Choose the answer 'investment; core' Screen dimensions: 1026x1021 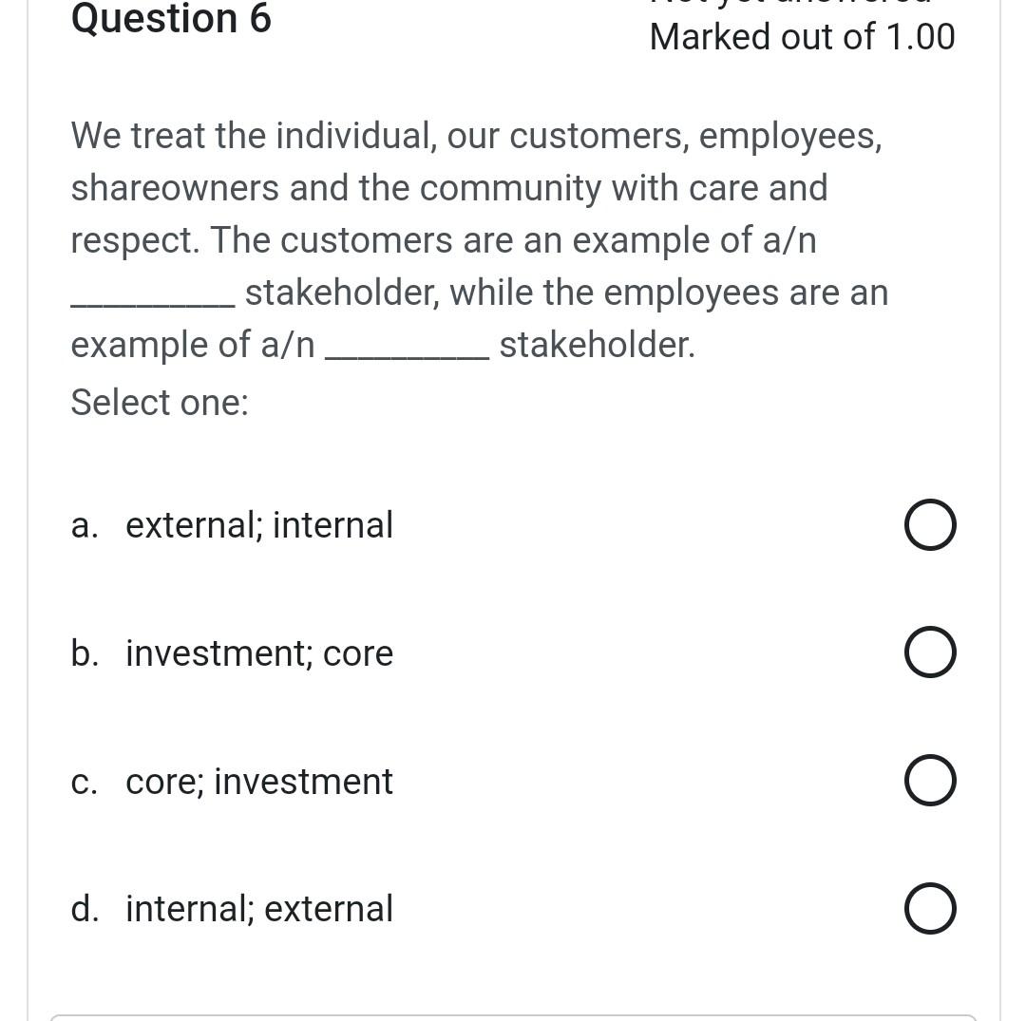coord(929,652)
